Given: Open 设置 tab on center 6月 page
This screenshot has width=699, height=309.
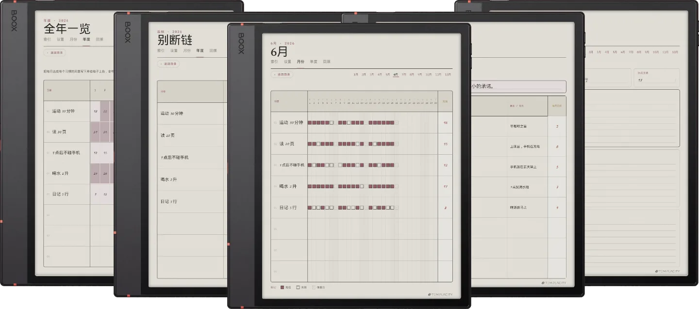Looking at the screenshot, I should tap(287, 62).
